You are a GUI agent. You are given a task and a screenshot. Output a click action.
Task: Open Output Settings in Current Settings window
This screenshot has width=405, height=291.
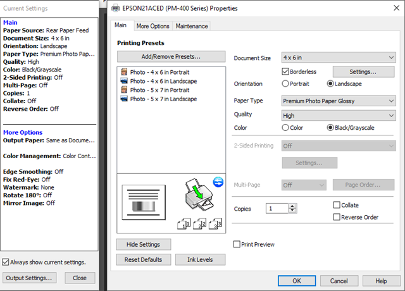click(29, 278)
